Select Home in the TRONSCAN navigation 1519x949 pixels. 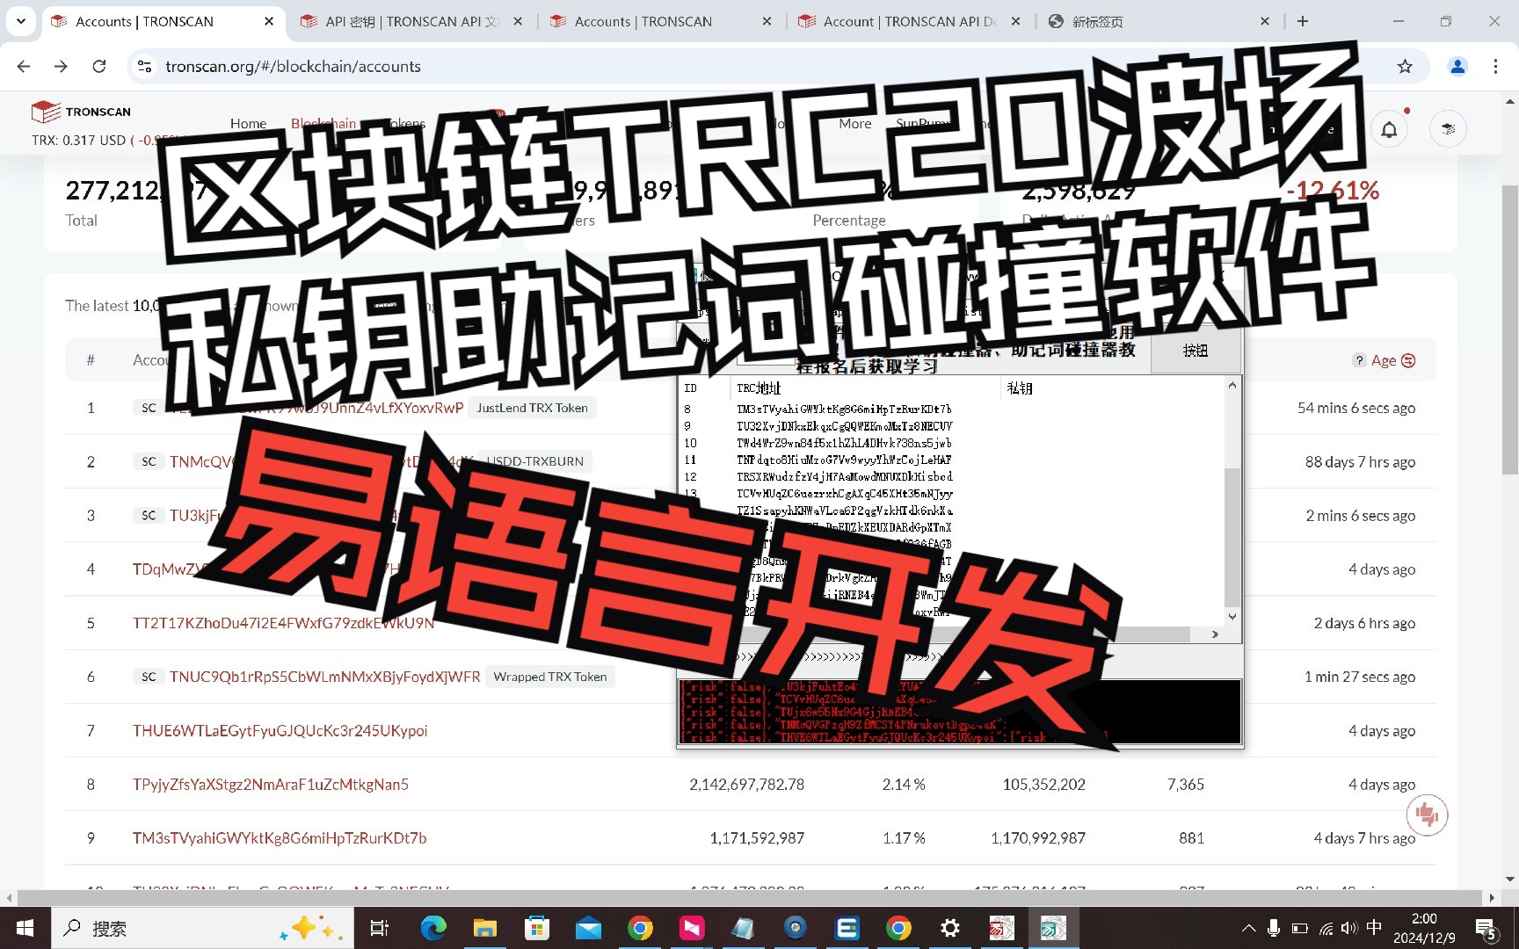coord(247,123)
